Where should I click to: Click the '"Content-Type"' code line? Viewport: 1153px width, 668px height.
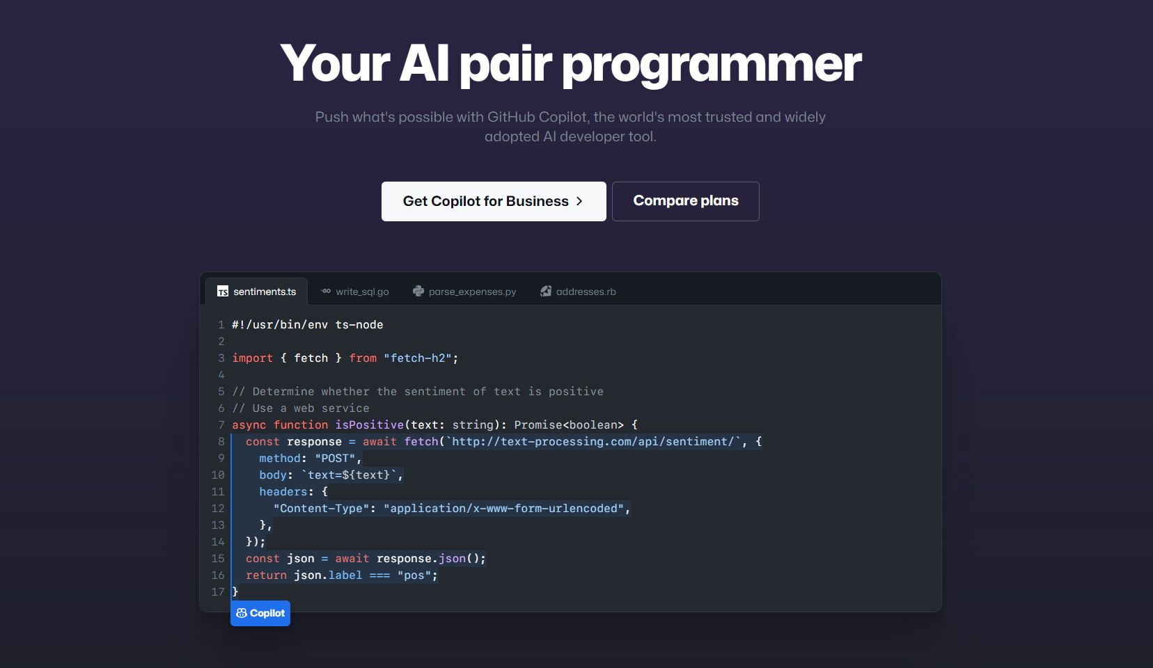pyautogui.click(x=452, y=509)
